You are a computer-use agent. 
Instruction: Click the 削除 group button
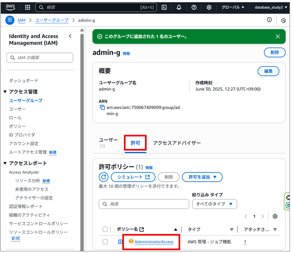[275, 53]
